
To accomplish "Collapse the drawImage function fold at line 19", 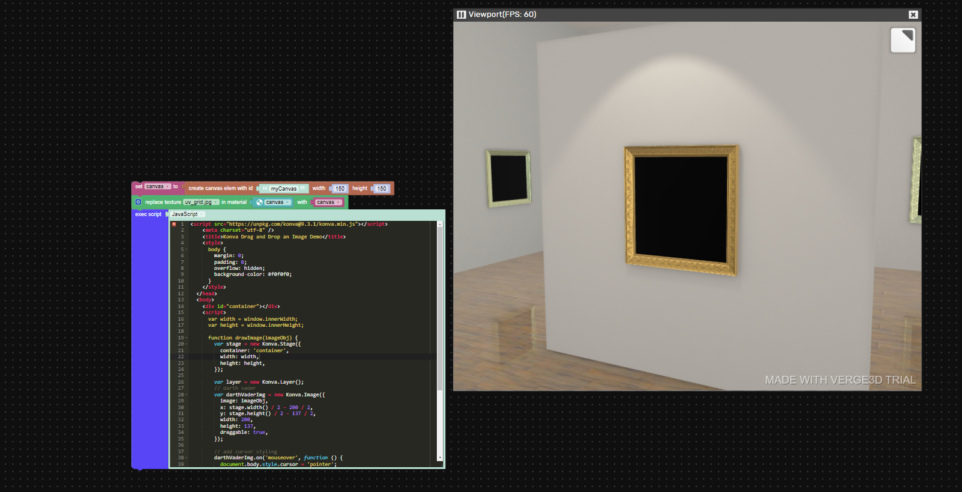I will 186,338.
